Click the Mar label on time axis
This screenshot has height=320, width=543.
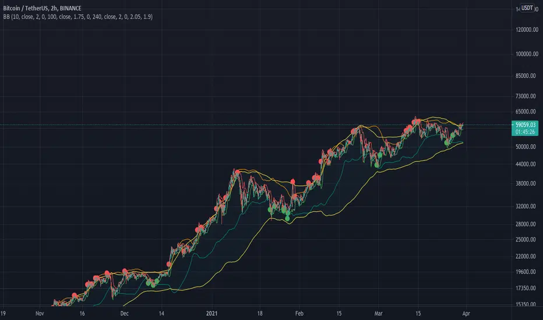(x=378, y=314)
